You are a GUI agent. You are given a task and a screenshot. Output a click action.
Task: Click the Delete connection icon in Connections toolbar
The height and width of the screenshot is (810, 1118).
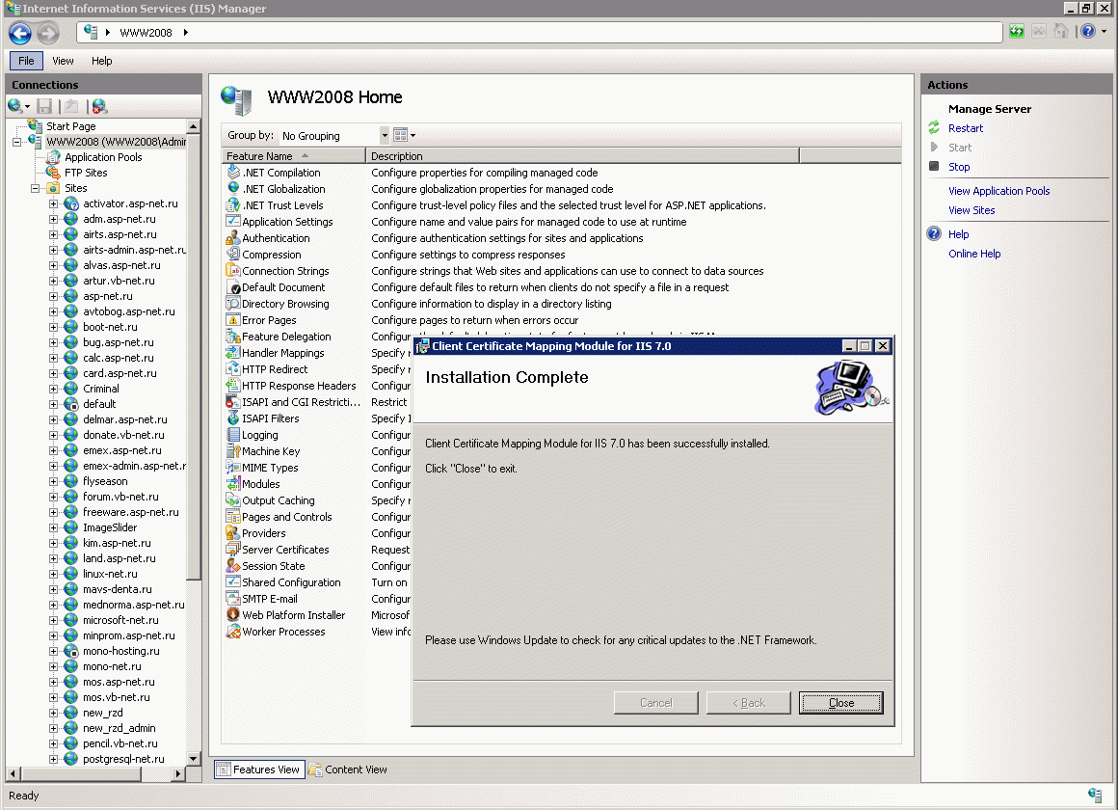tap(100, 106)
